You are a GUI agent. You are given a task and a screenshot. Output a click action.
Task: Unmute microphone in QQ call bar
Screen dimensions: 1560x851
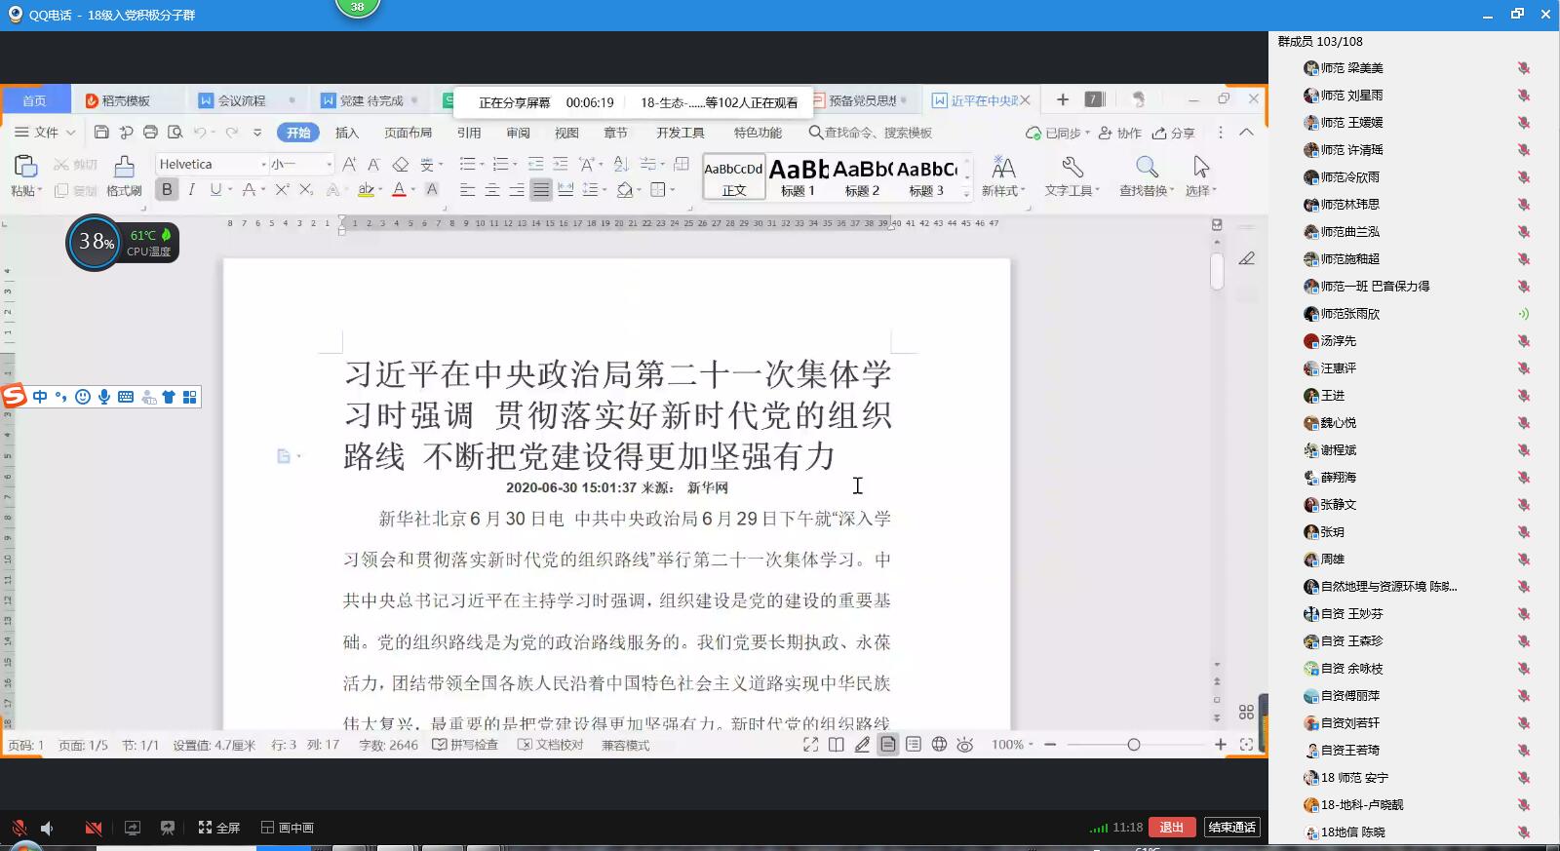pyautogui.click(x=19, y=828)
